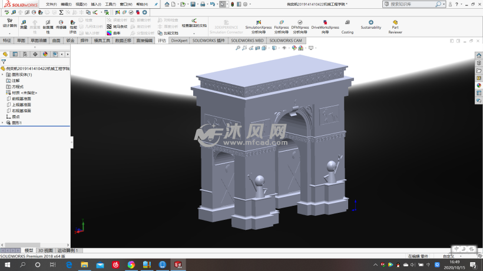Open the 测量 (Measure) tool
The image size is (483, 271).
[24, 24]
